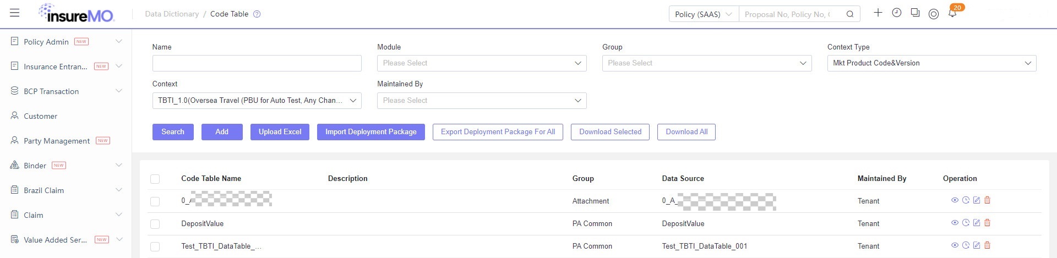Open the hamburger navigation menu
Screen dimensions: 1057x258
[x=15, y=13]
